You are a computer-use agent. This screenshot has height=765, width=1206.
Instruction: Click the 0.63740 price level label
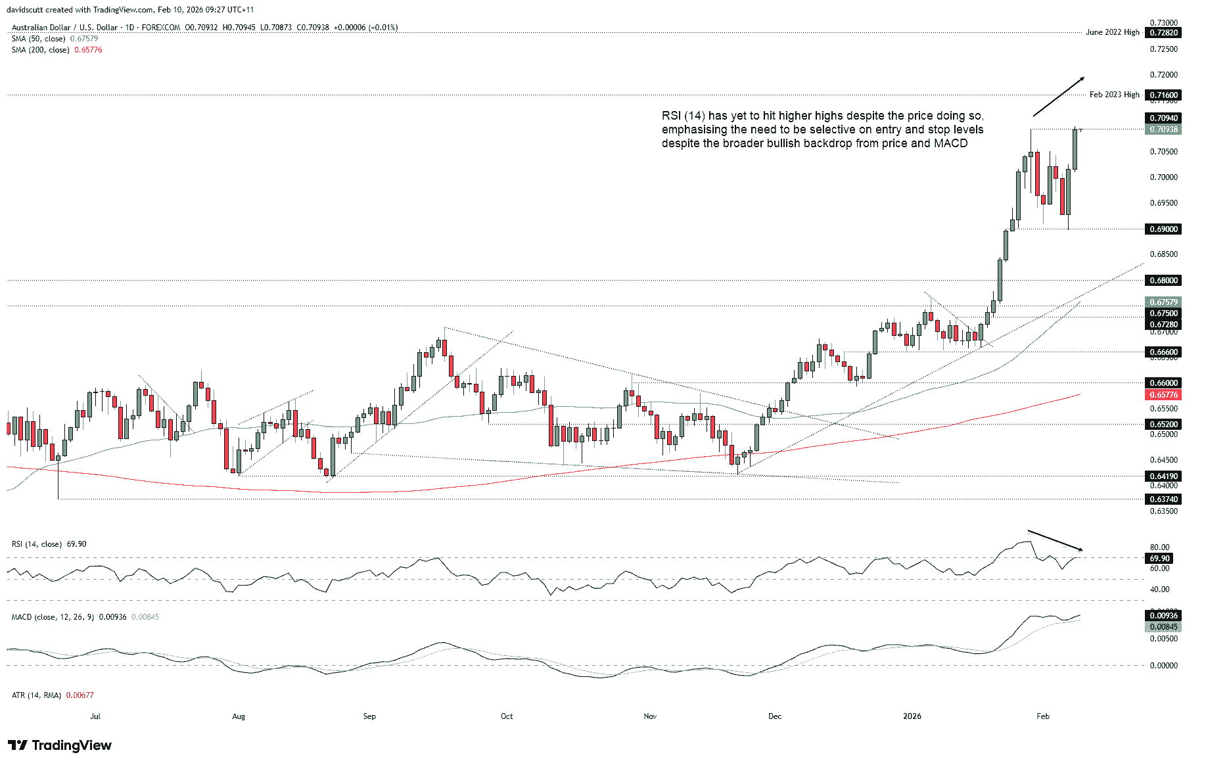coord(1163,499)
